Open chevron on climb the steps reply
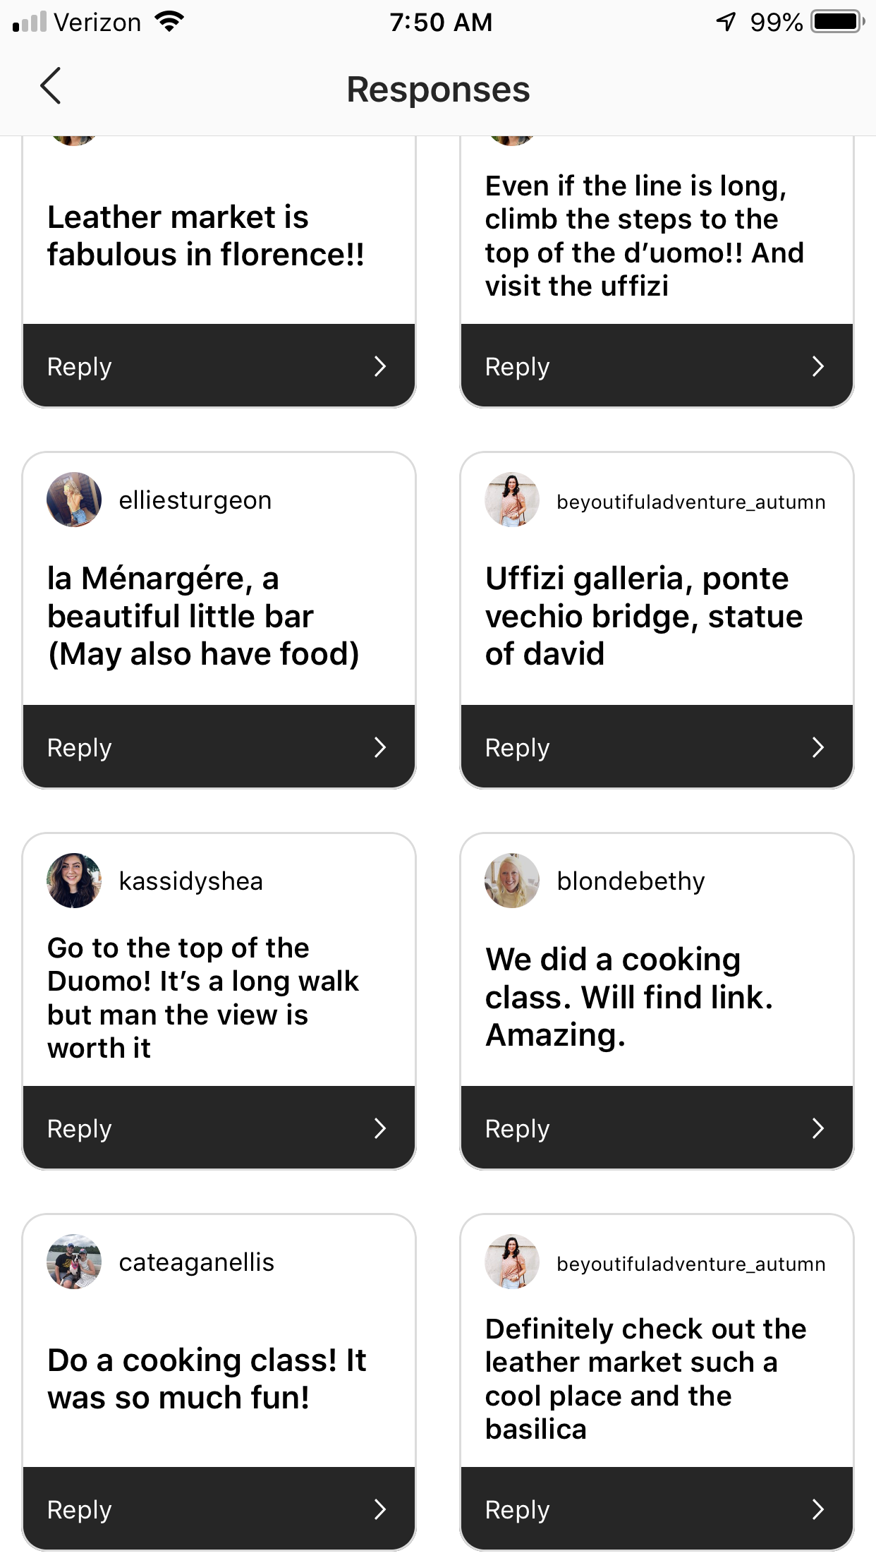The height and width of the screenshot is (1558, 876). click(x=818, y=366)
